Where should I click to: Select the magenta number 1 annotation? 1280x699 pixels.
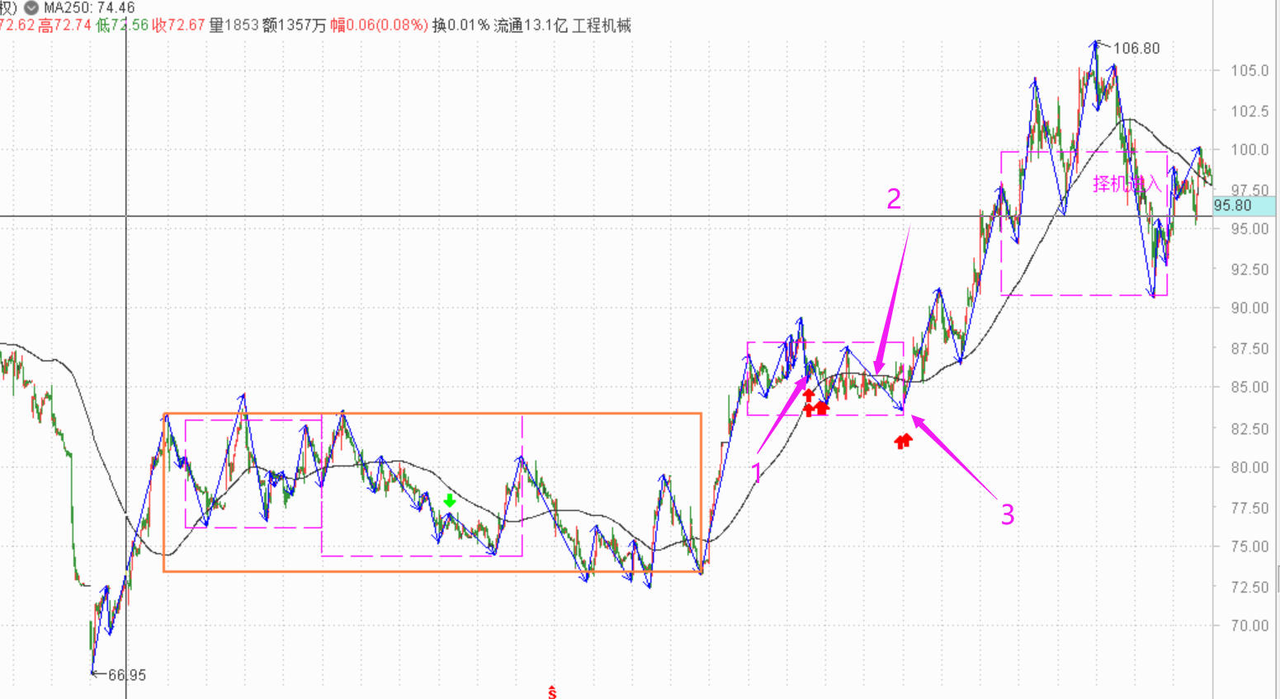(757, 473)
